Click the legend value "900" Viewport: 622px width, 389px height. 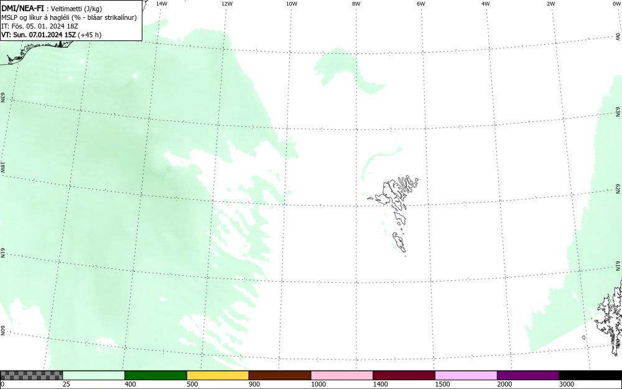tap(254, 384)
